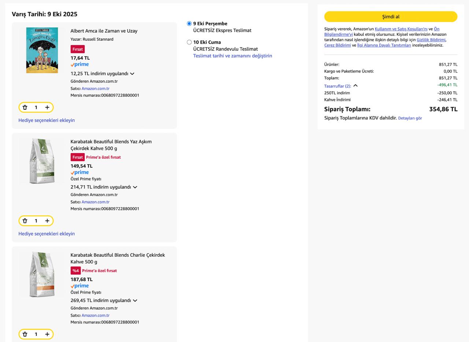
Task: Open Yaz Aşkım coffee product image
Action: click(42, 161)
